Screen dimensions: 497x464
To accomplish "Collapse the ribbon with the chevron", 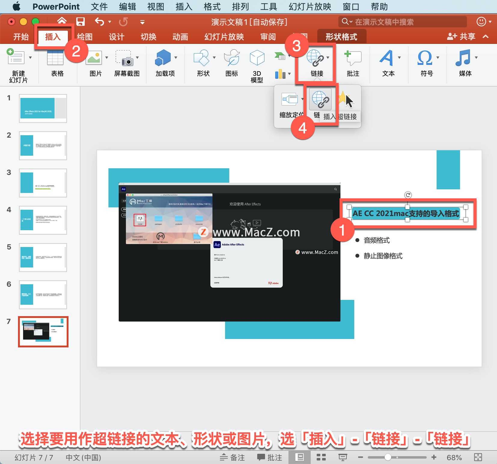I will coord(486,37).
